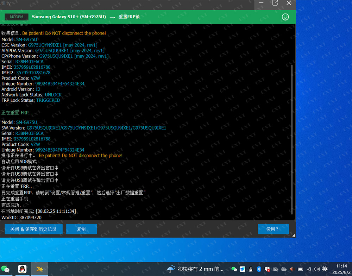
Task: Click the SW Version line
Action: click(x=84, y=128)
